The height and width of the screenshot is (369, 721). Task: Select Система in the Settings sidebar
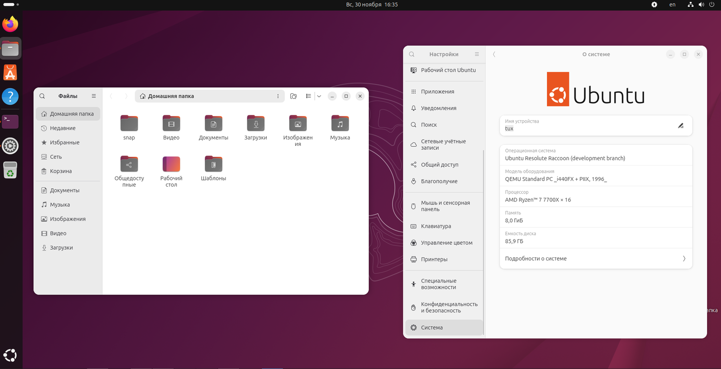click(444, 328)
